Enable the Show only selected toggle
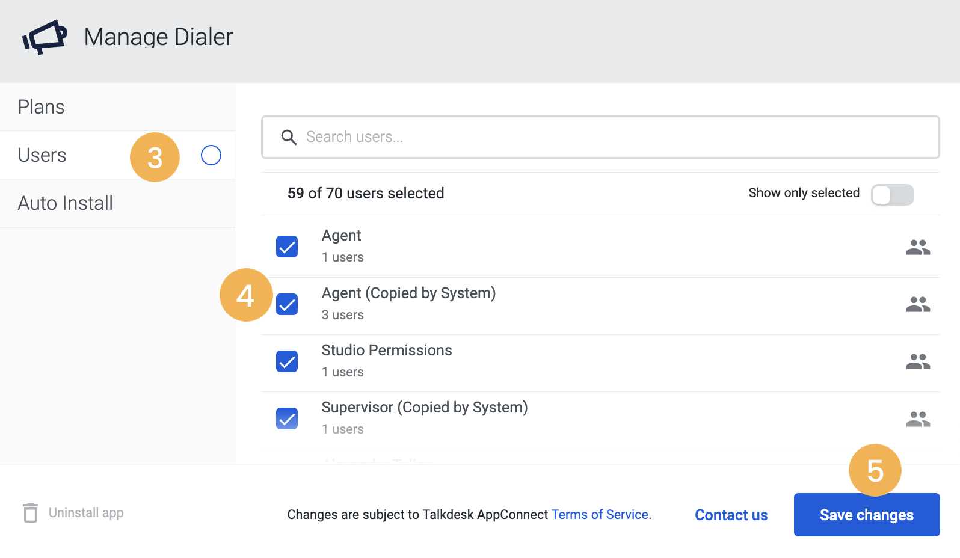 tap(893, 195)
